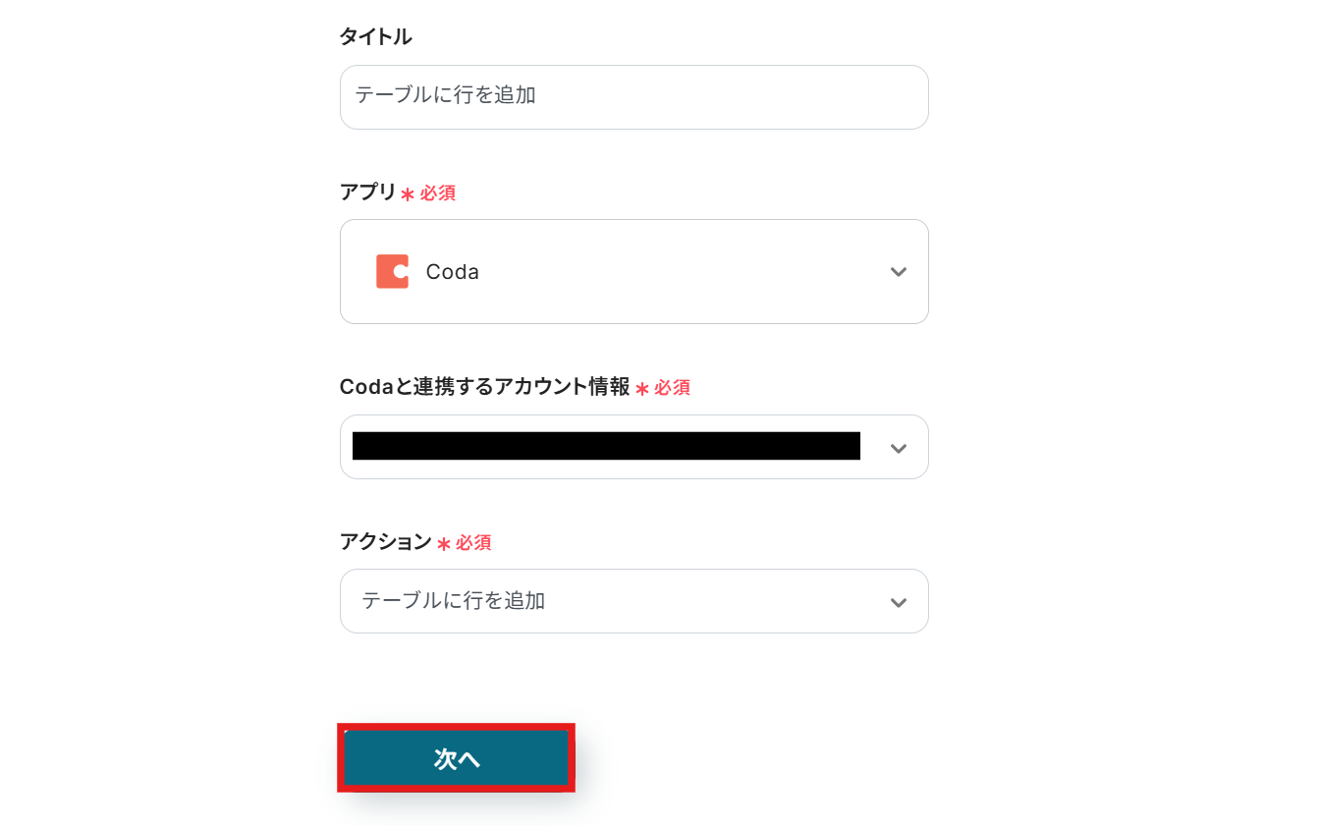Click the chevron arrow in the アプリ dropdown
1320x826 pixels.
pos(898,272)
